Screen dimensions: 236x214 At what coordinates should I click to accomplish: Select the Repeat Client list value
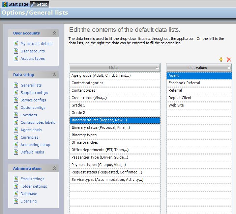point(180,98)
